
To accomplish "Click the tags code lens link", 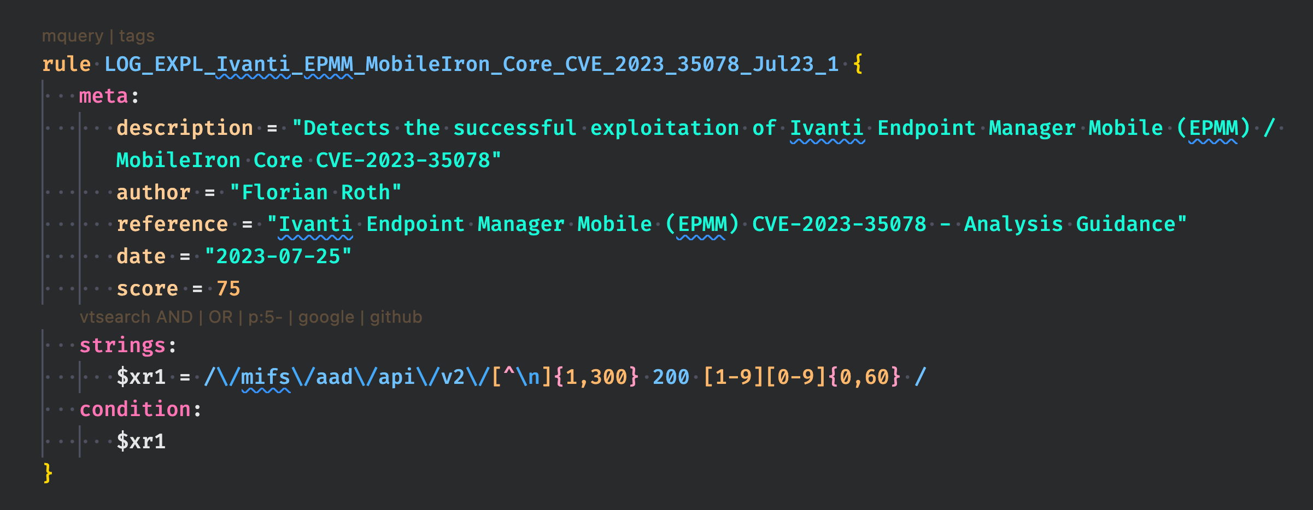I will click(x=137, y=36).
